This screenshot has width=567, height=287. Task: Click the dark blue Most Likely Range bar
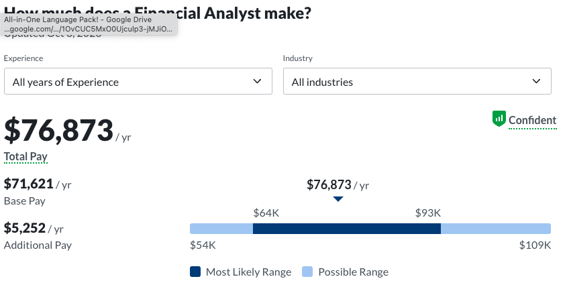pyautogui.click(x=346, y=229)
